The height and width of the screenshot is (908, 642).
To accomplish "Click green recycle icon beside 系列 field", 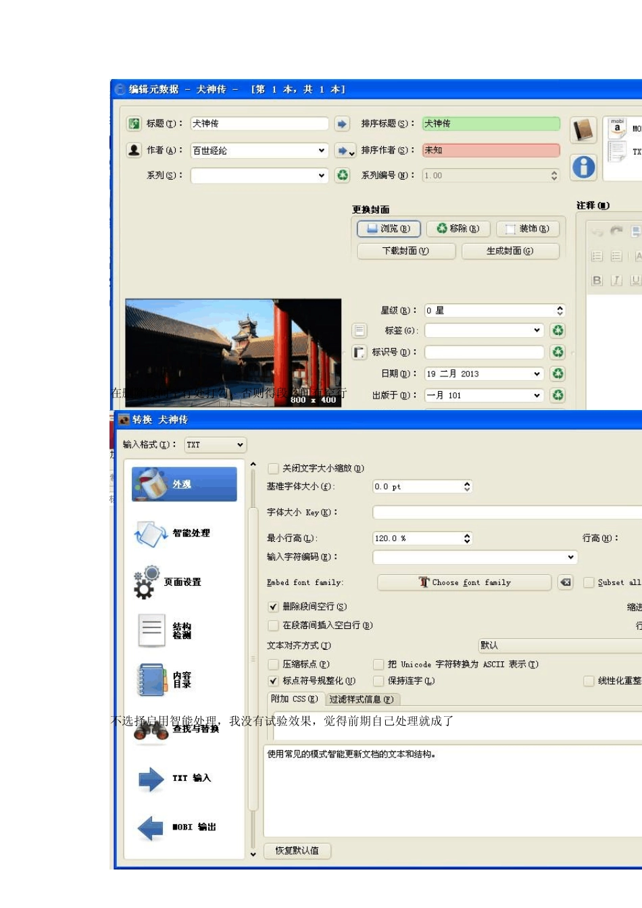I will pyautogui.click(x=343, y=175).
